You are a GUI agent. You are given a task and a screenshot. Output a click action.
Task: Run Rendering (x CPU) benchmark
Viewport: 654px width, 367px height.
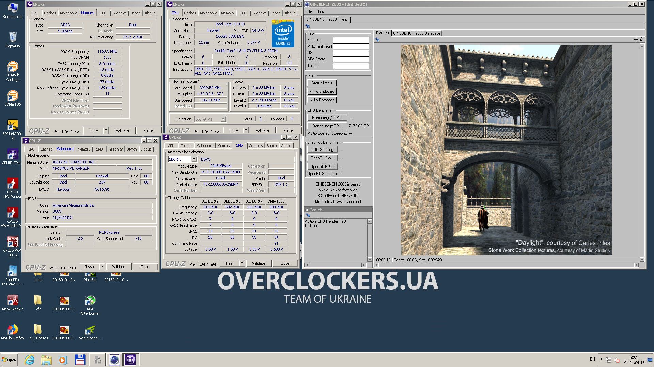click(x=327, y=126)
